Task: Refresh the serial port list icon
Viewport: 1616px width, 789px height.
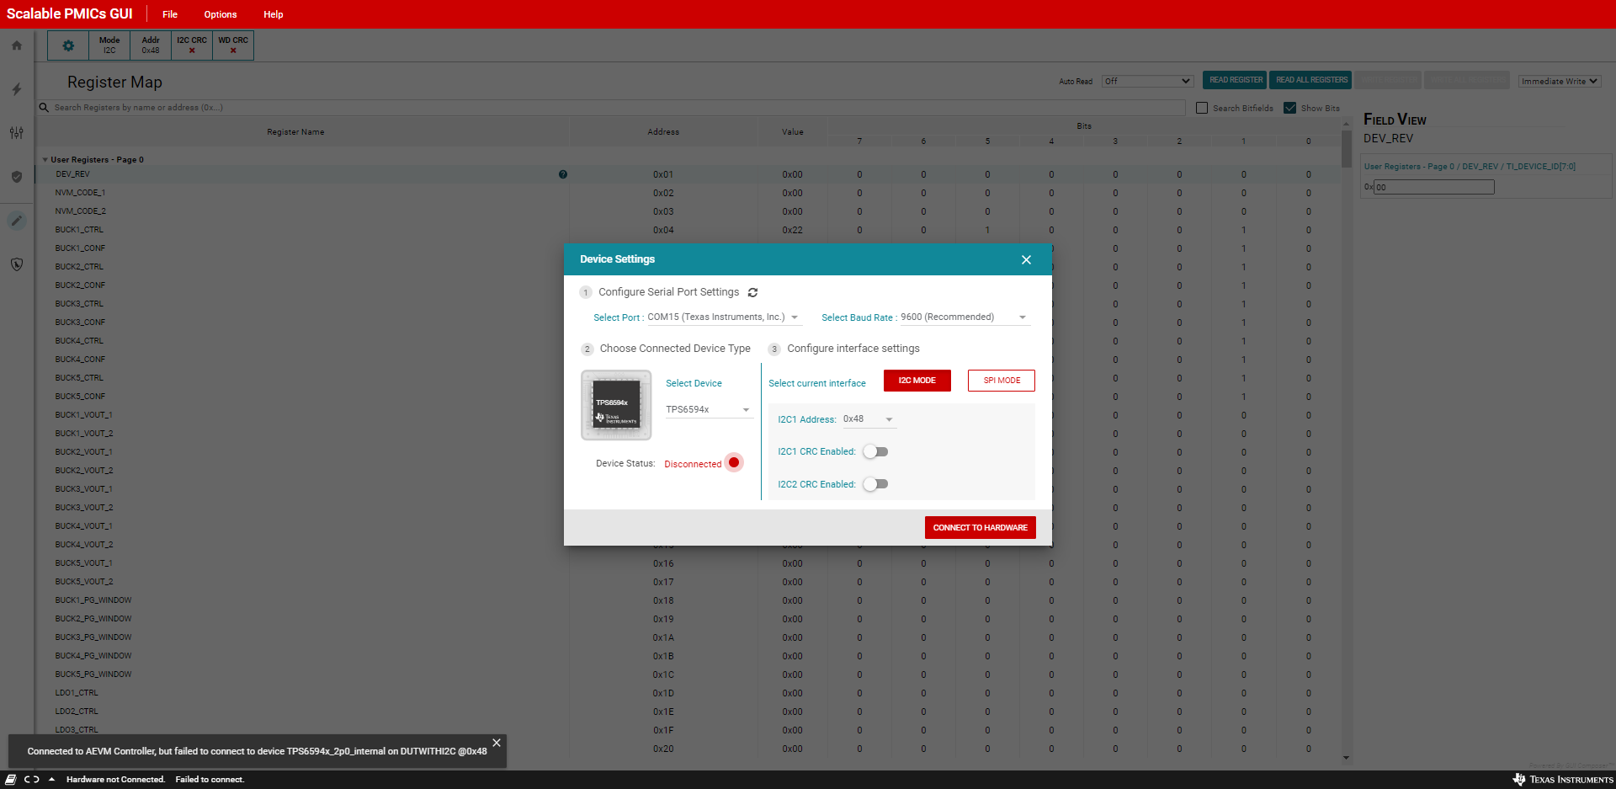Action: [x=752, y=293]
